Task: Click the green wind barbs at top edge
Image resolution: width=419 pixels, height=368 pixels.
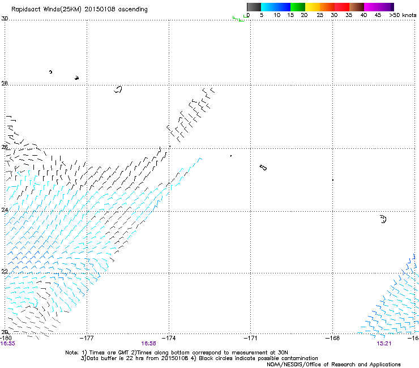Action: pos(240,18)
